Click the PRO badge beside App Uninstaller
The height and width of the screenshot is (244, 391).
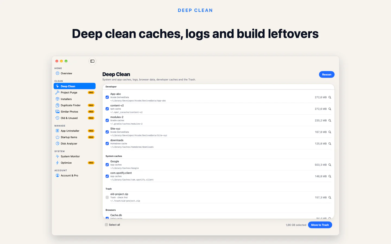(x=91, y=131)
